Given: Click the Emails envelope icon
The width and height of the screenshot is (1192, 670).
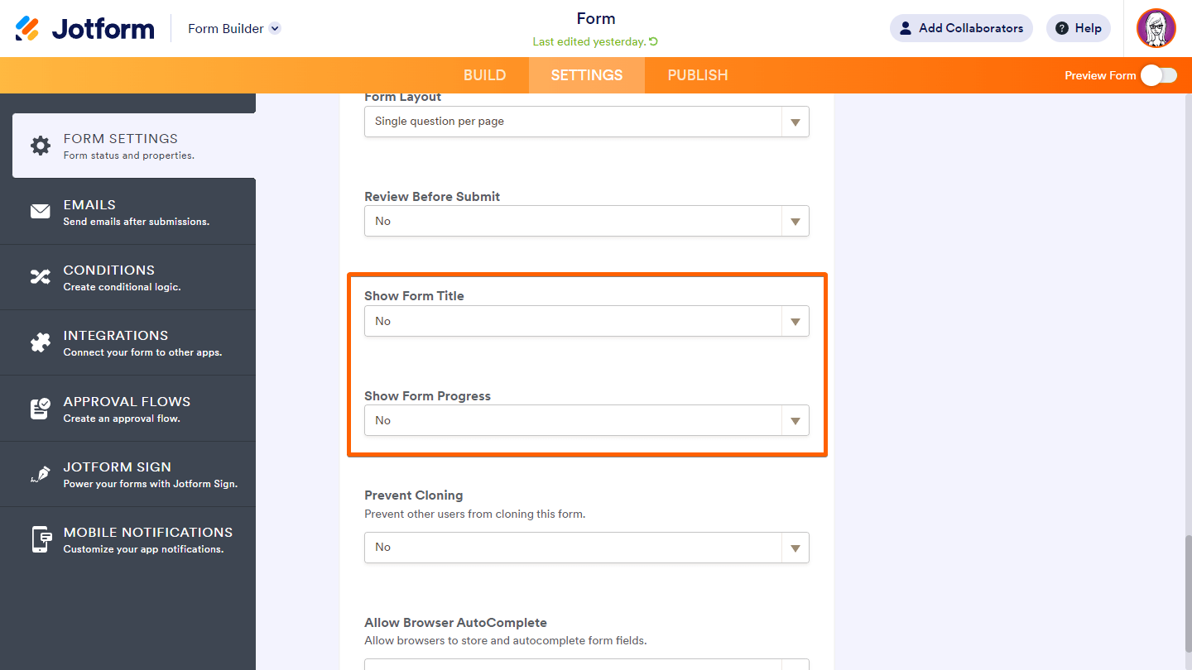Looking at the screenshot, I should point(41,212).
